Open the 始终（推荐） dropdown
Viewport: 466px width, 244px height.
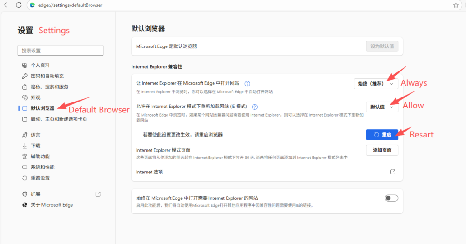point(375,84)
